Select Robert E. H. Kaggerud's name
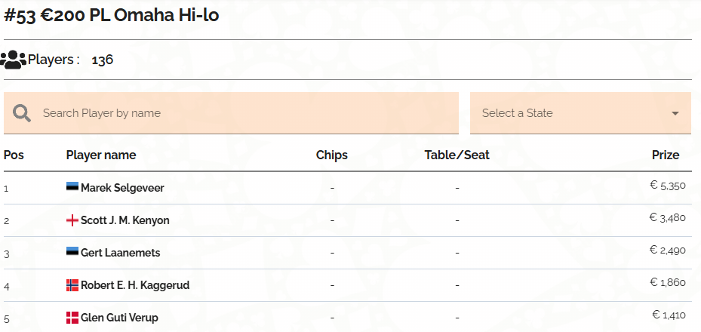Viewport: 701px width, 332px height. 135,285
